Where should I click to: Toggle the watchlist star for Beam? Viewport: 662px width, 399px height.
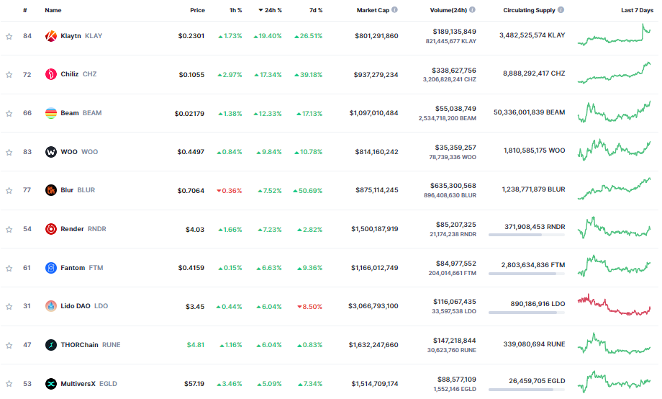coord(9,113)
